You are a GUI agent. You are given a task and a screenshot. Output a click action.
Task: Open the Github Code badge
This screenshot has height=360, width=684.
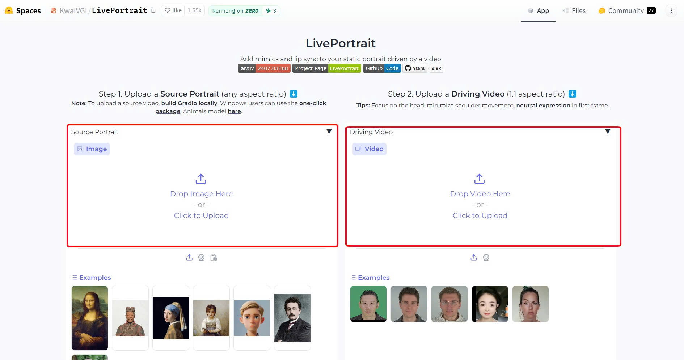[x=382, y=68]
